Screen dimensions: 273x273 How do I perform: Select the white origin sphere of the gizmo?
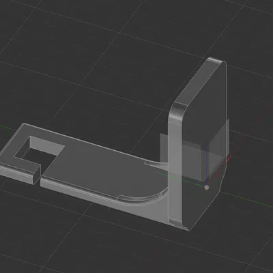point(206,188)
